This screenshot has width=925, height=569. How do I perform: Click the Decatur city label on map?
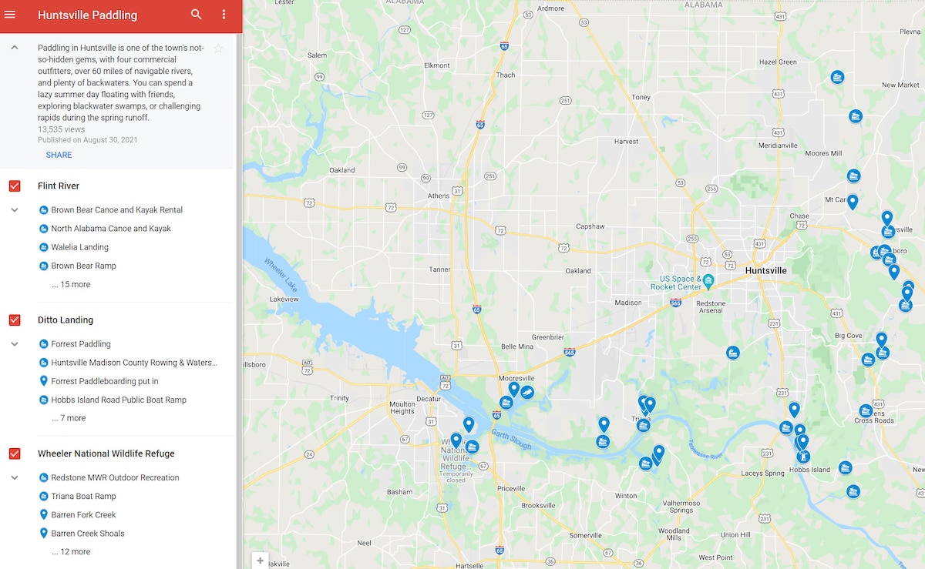pos(429,399)
